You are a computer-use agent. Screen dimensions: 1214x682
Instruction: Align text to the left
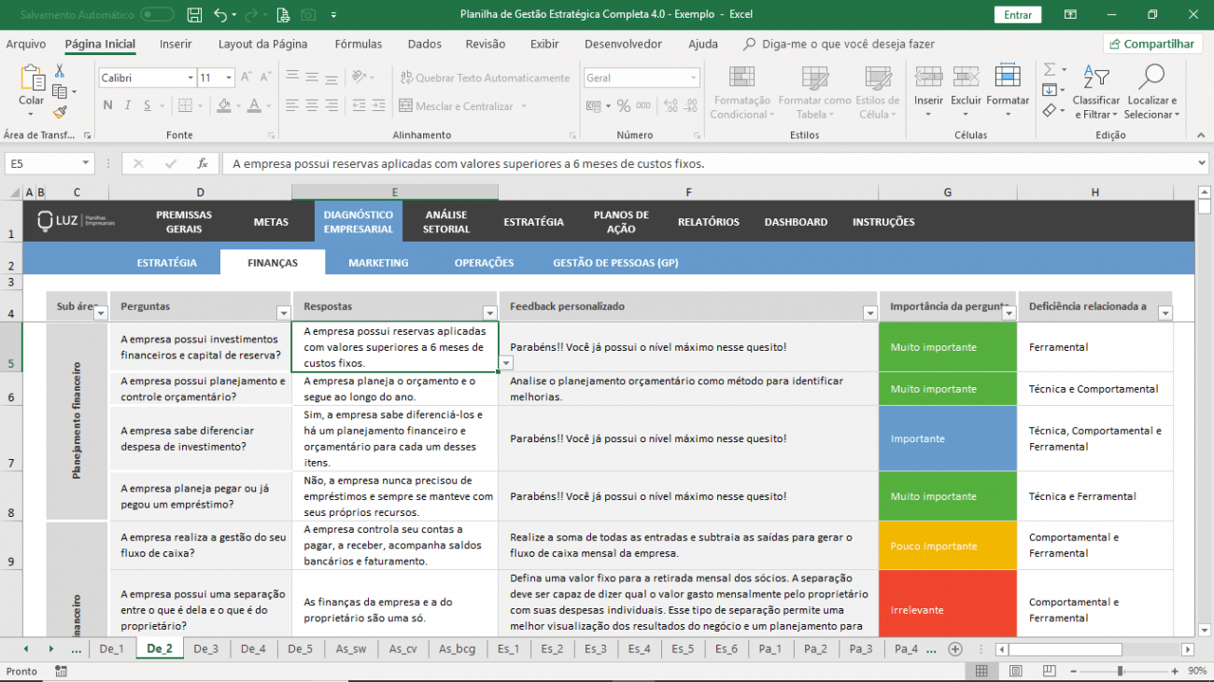[x=292, y=105]
